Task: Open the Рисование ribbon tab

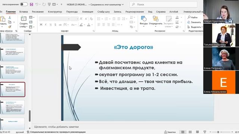Action: pos(38,12)
